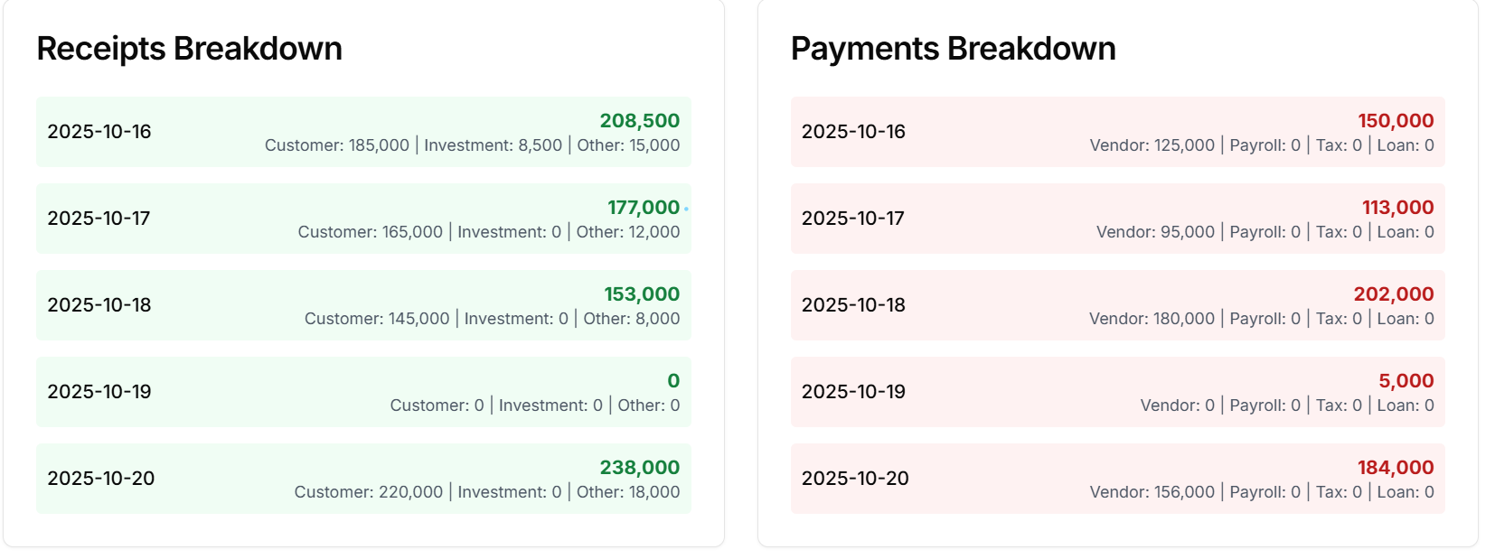Click the 5,000 payments total
The image size is (1495, 559).
pyautogui.click(x=1406, y=381)
